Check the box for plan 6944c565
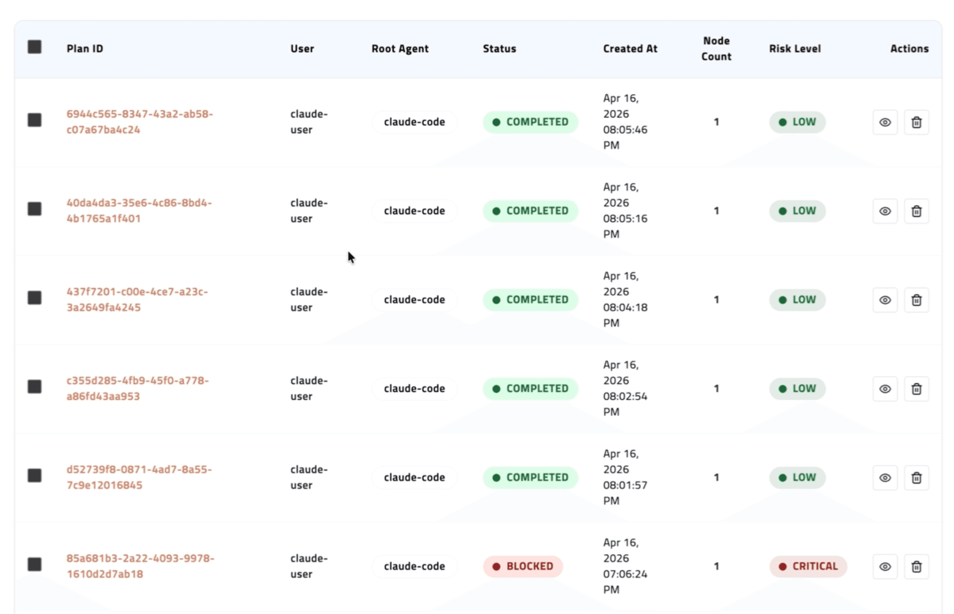This screenshot has width=954, height=614. 35,120
